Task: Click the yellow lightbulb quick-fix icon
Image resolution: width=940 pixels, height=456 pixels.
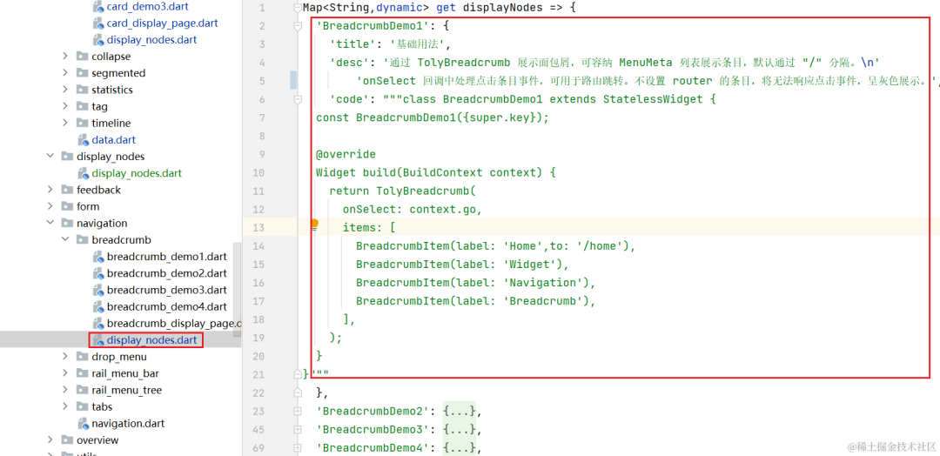Action: (x=314, y=225)
